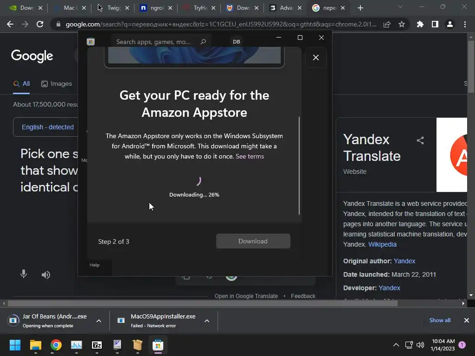Image resolution: width=475 pixels, height=356 pixels.
Task: Open the package box app on taskbar
Action: coord(137,345)
